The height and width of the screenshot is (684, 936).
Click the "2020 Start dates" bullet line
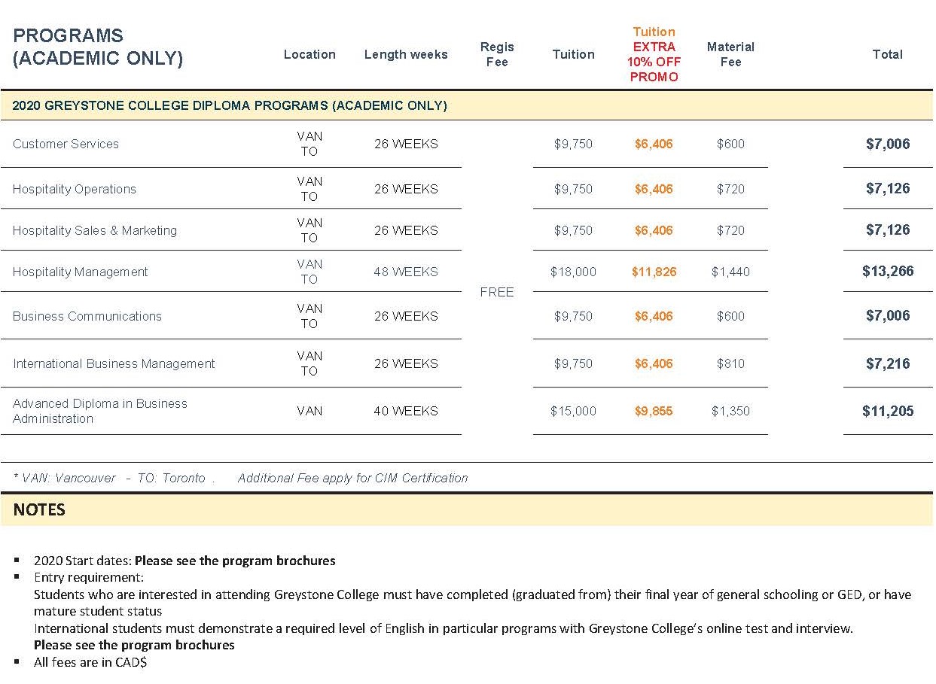[184, 561]
